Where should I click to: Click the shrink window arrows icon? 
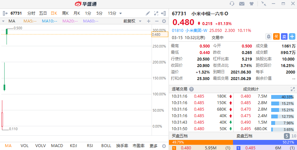264,4
